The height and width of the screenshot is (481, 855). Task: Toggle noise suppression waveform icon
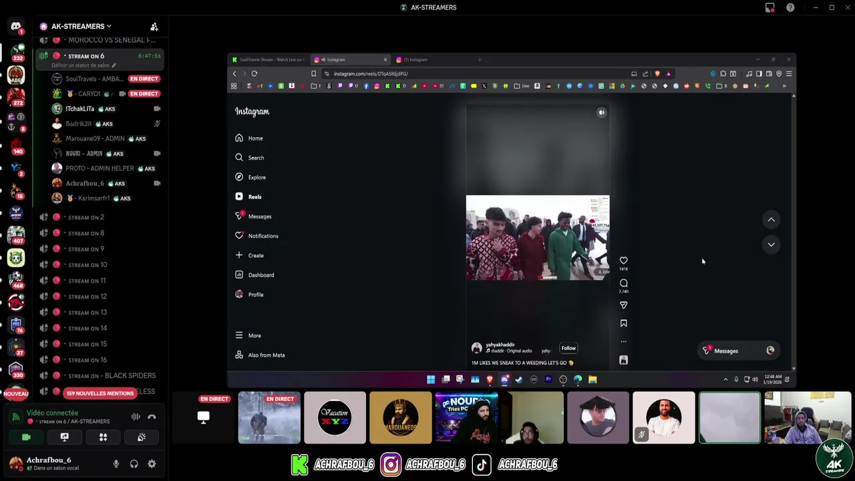[136, 417]
